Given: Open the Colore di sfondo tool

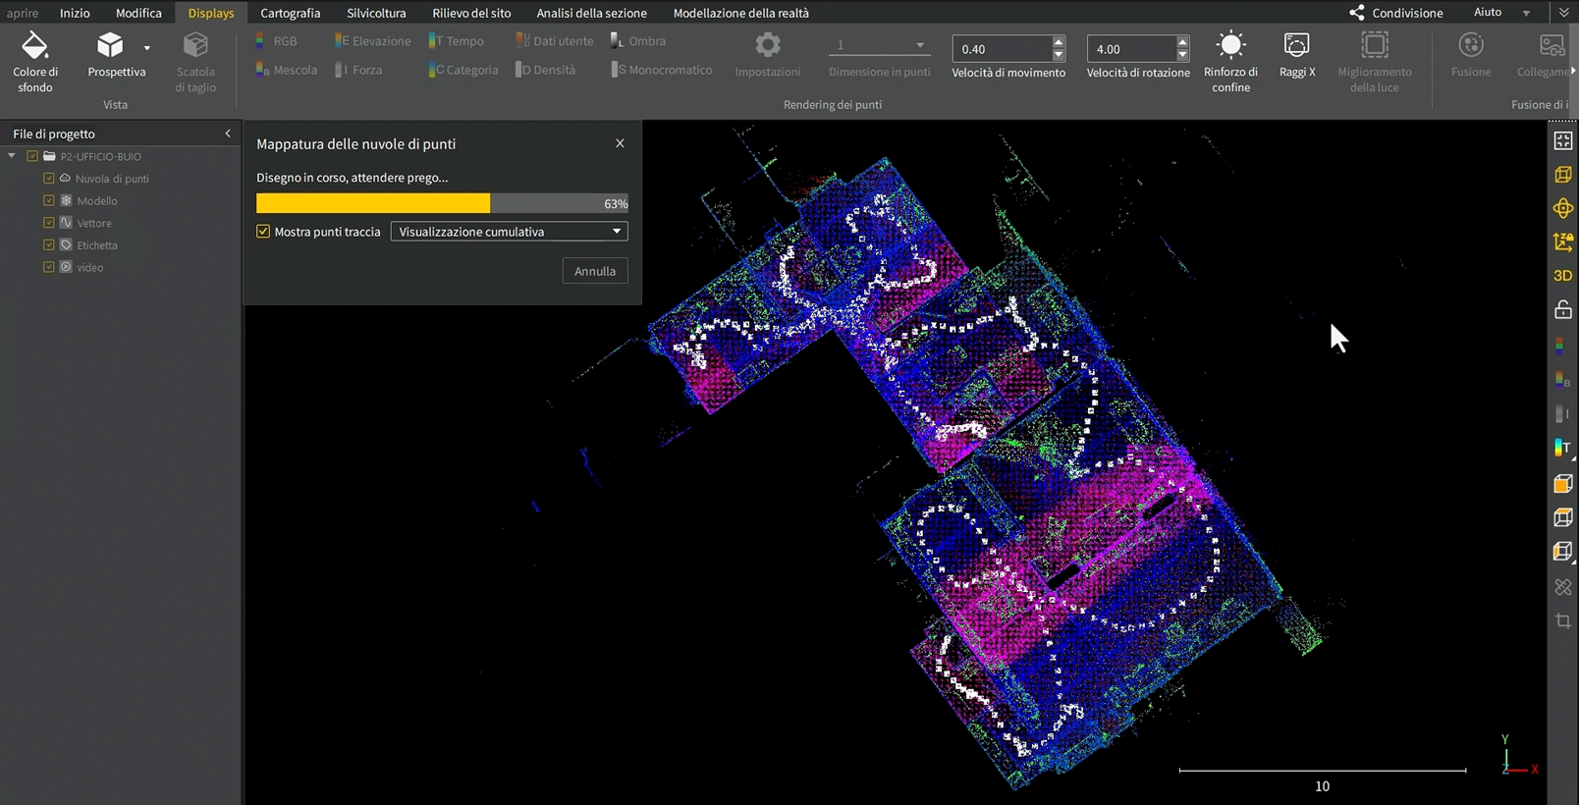Looking at the screenshot, I should [35, 61].
